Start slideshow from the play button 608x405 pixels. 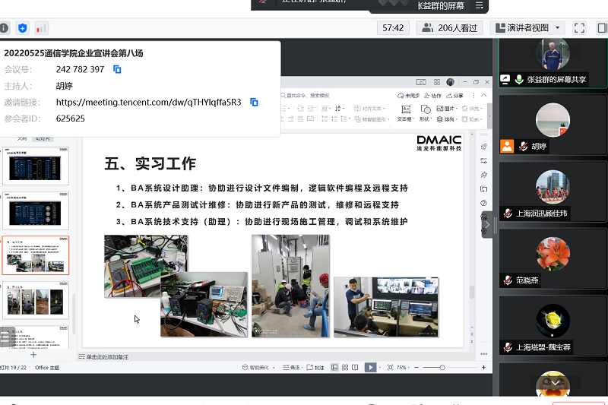click(x=370, y=367)
